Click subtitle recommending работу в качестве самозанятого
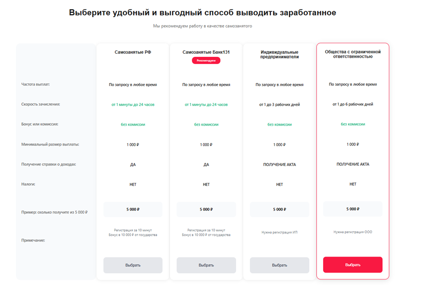This screenshot has width=433, height=285. pyautogui.click(x=202, y=26)
